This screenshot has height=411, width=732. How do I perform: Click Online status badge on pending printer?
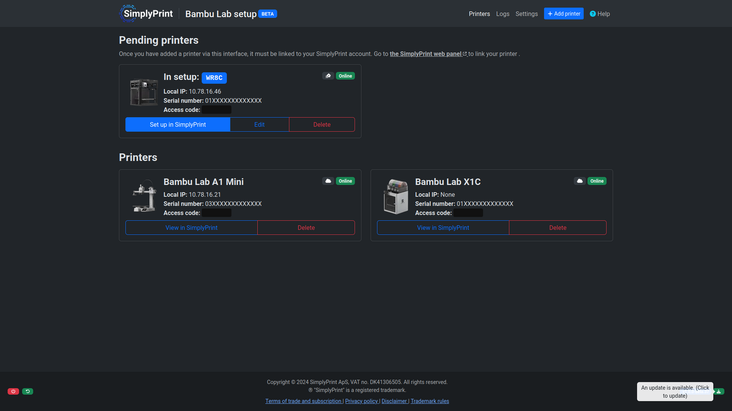[x=345, y=76]
